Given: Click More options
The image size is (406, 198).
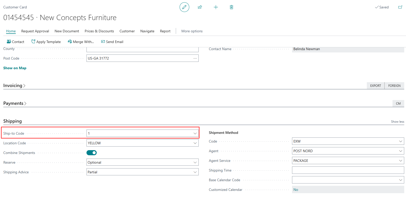Looking at the screenshot, I should (x=192, y=31).
